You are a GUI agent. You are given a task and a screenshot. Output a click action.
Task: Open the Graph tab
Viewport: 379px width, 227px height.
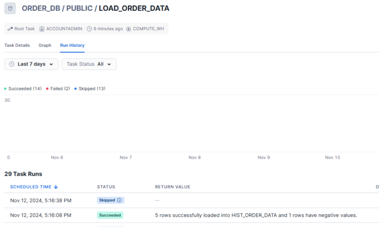click(45, 45)
